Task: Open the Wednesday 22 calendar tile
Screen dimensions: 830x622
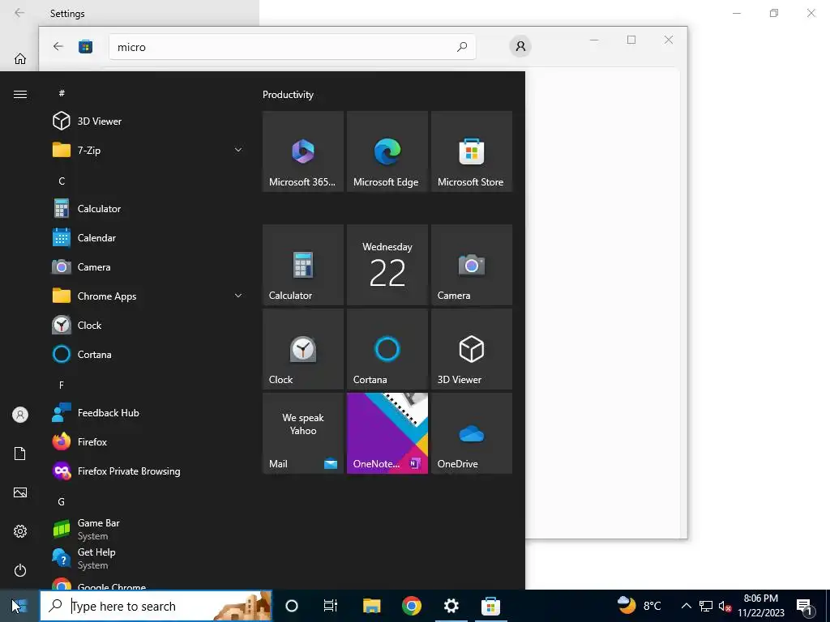Action: (387, 265)
